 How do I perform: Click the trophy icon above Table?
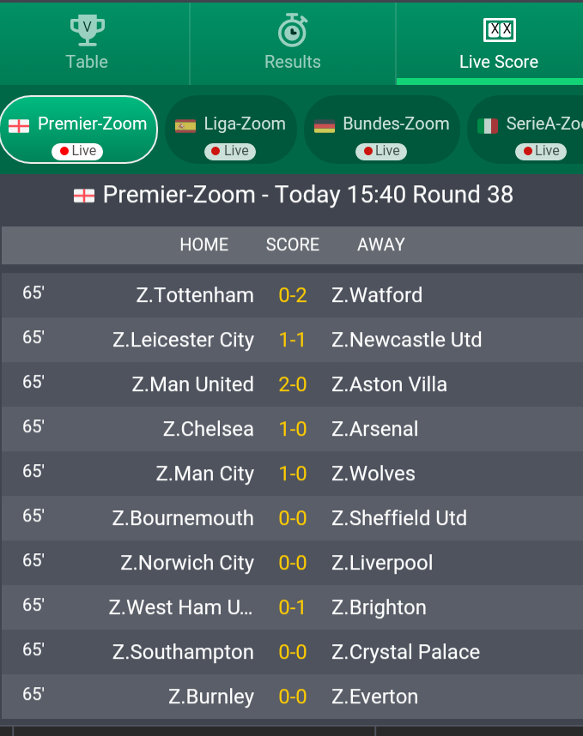pos(88,30)
